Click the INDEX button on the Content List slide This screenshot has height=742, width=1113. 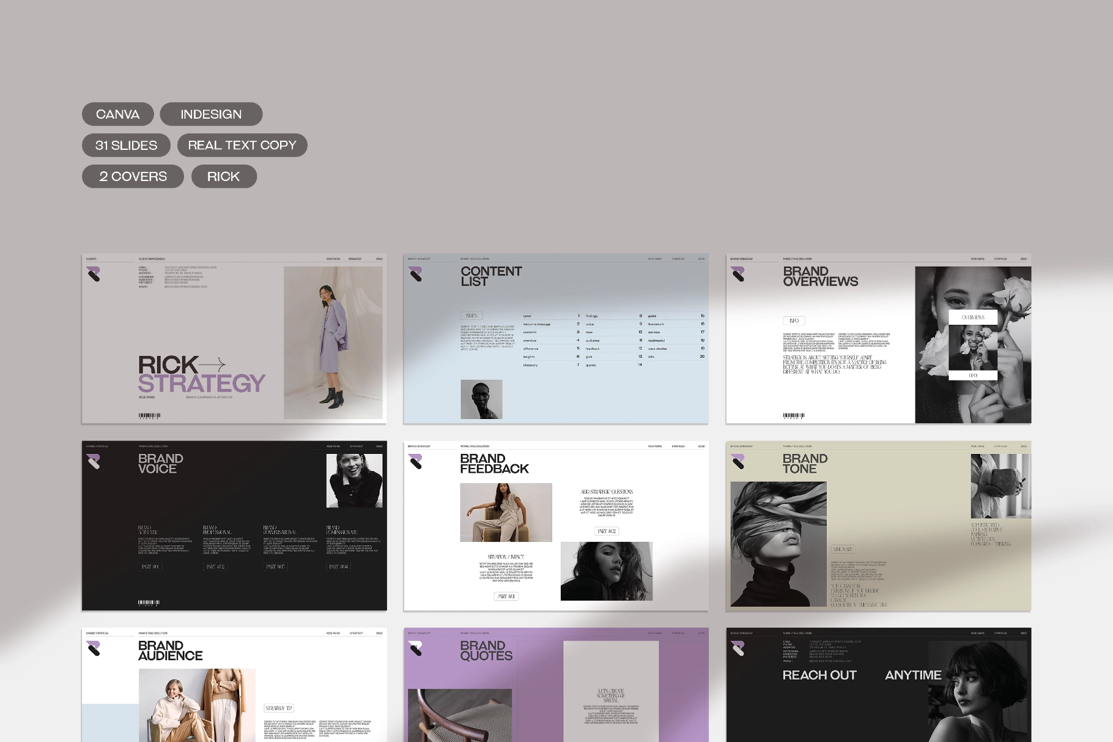coord(471,315)
